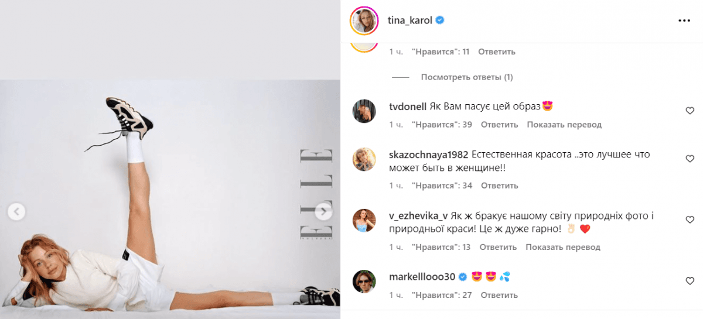Like tvdonell's comment with the heart icon

[x=690, y=111]
